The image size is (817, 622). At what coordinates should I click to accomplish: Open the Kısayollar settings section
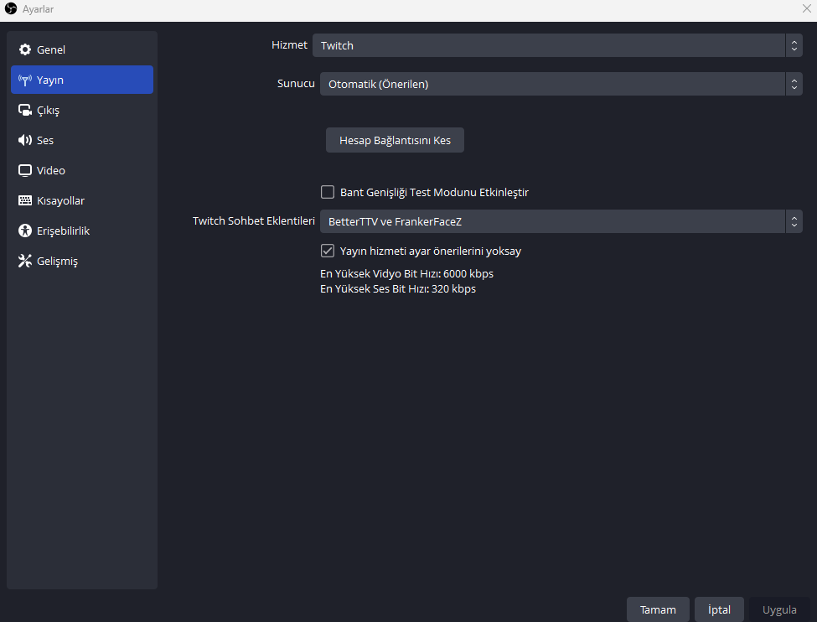tap(82, 200)
